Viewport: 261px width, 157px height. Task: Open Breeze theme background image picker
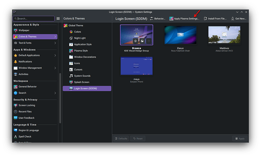click(142, 41)
